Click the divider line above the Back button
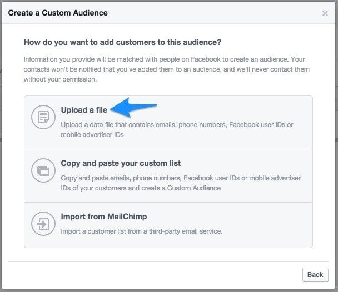This screenshot has width=338, height=292. click(x=168, y=262)
